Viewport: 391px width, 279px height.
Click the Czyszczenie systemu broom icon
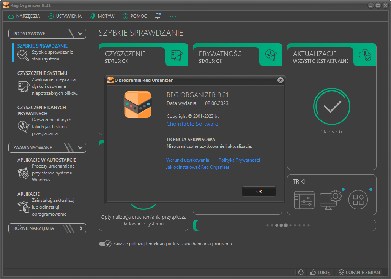24,86
